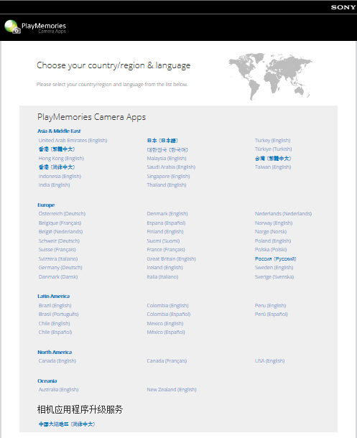357x438 pixels.
Task: Select United Arab Emirates (English)
Action: point(73,140)
